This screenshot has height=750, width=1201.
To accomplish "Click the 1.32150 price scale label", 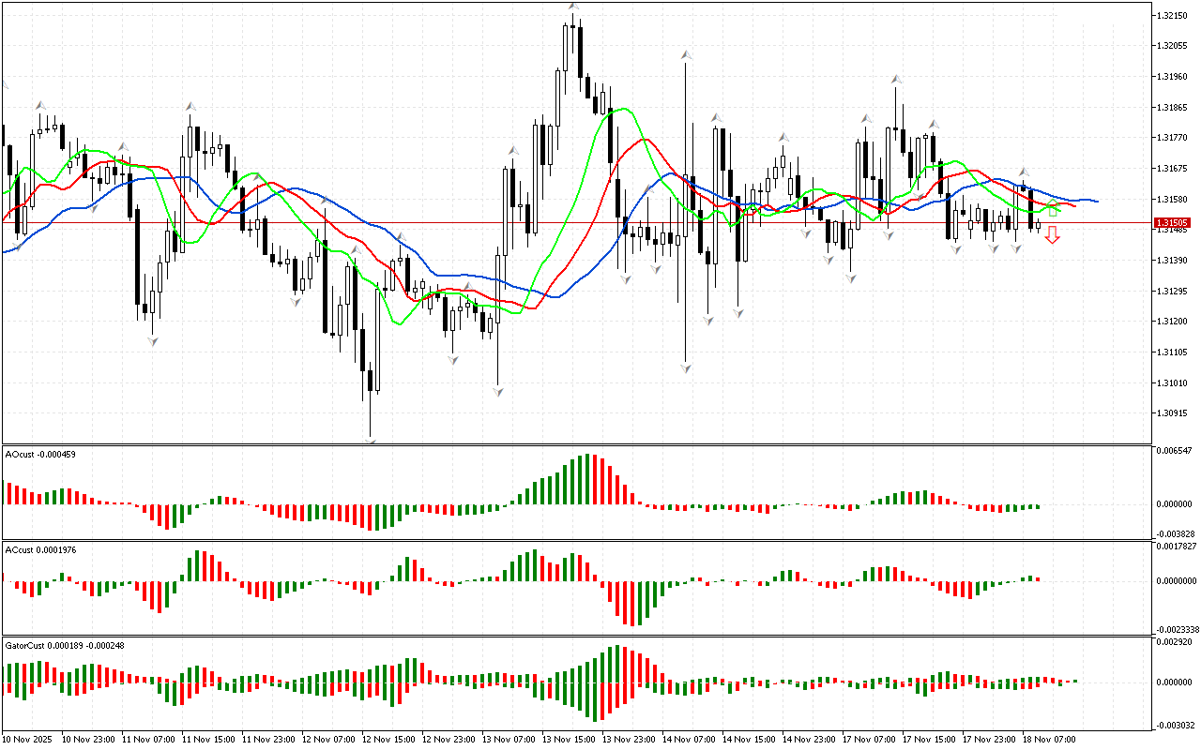I will point(1173,16).
